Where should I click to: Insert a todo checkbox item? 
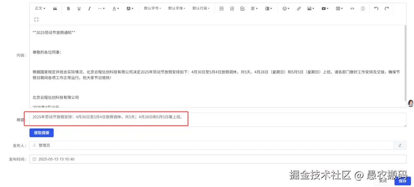(242, 8)
